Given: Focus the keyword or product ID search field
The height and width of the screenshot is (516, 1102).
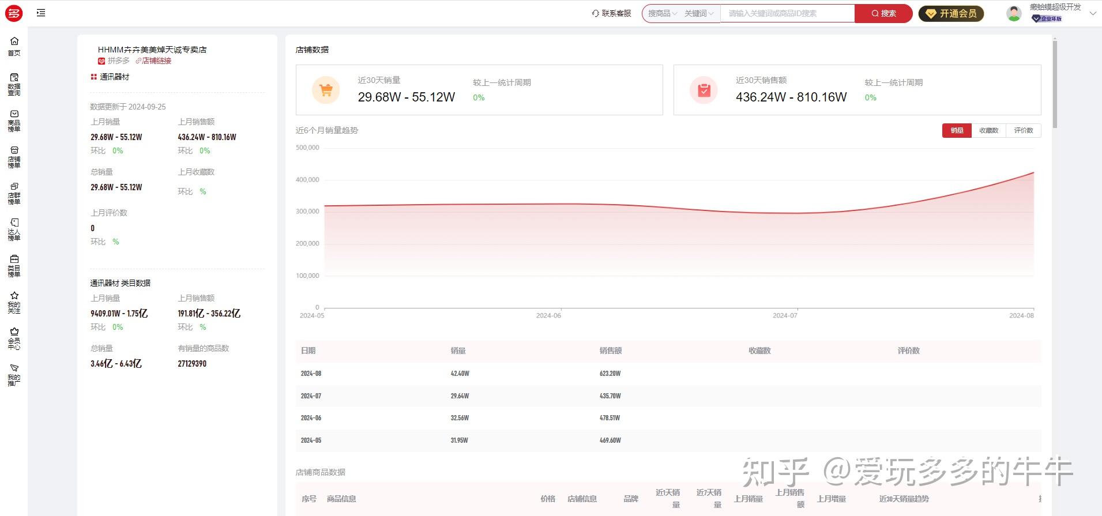Looking at the screenshot, I should pyautogui.click(x=787, y=13).
